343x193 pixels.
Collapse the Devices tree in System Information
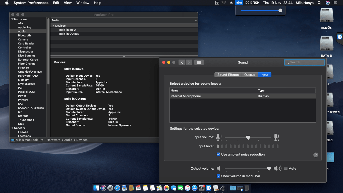[x=53, y=25]
